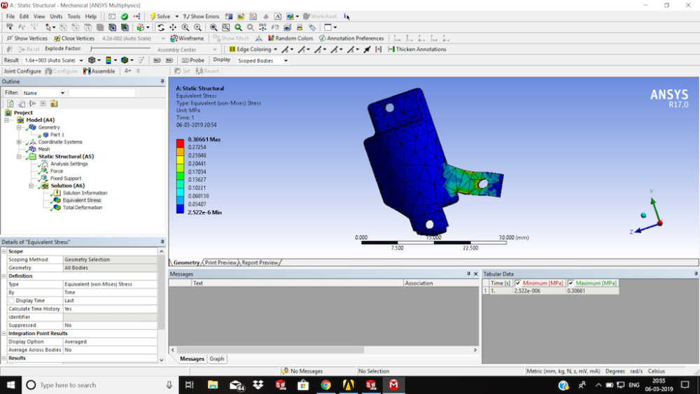Enable the Display Time checkbox
This screenshot has width=700, height=394.
pos(12,301)
